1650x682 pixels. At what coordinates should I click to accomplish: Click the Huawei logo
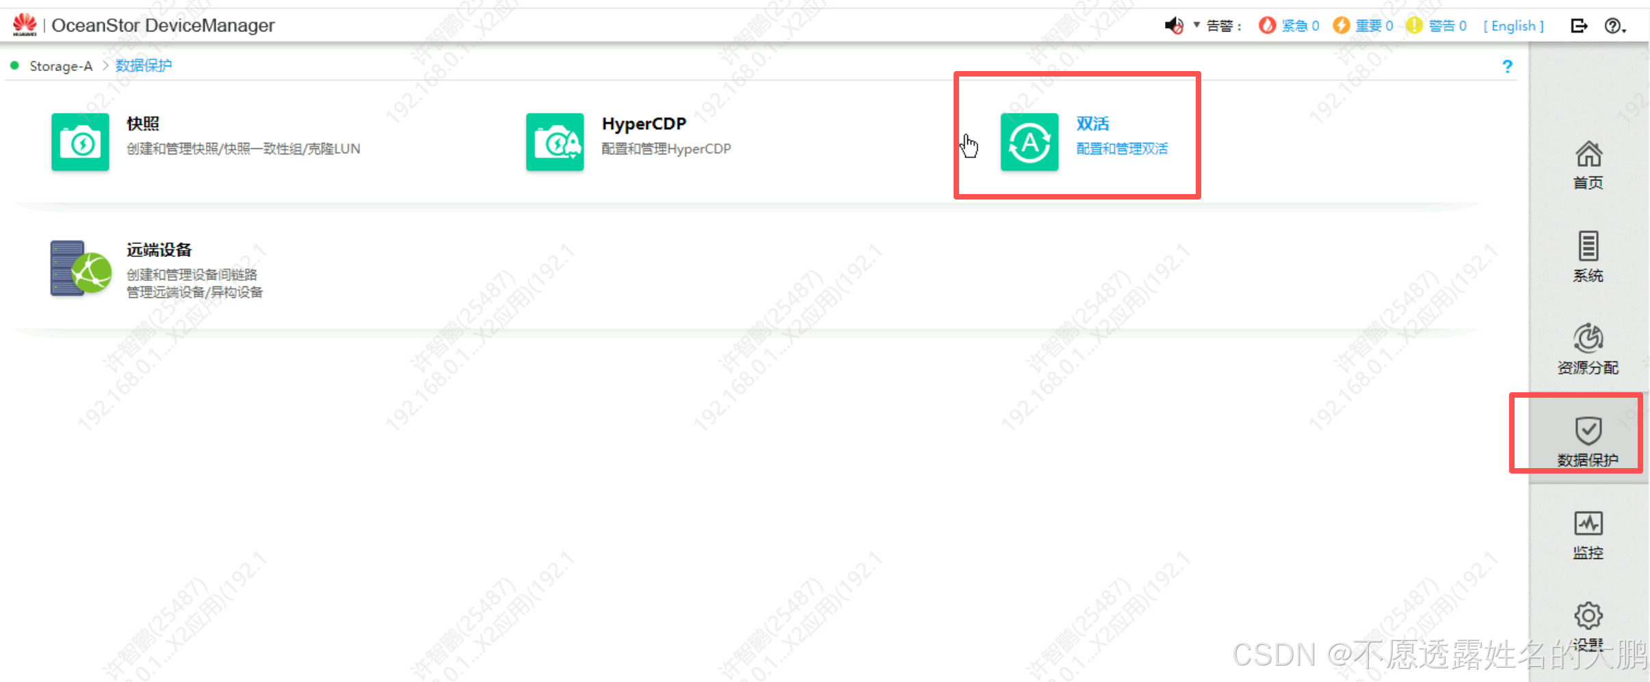(25, 25)
